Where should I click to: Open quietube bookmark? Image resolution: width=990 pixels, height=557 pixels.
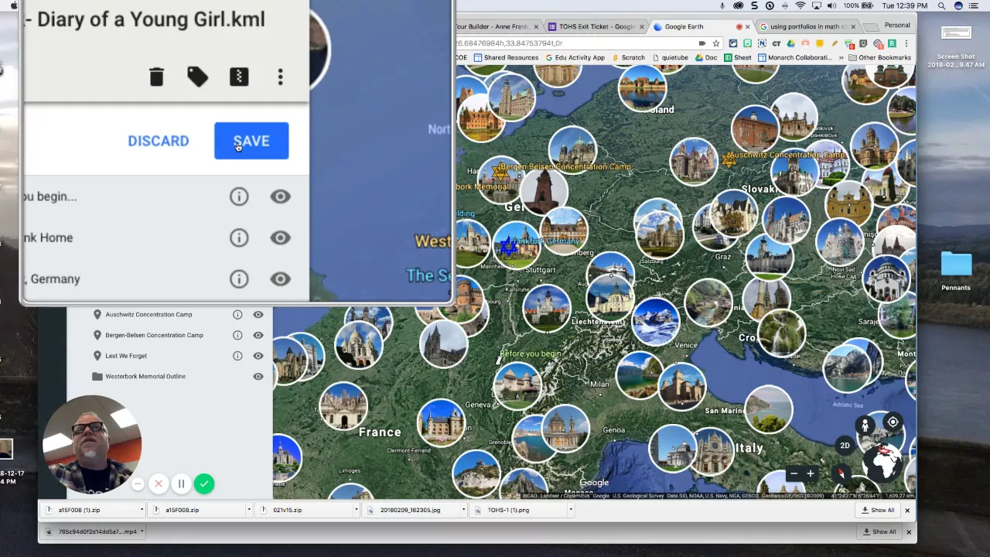tap(670, 57)
